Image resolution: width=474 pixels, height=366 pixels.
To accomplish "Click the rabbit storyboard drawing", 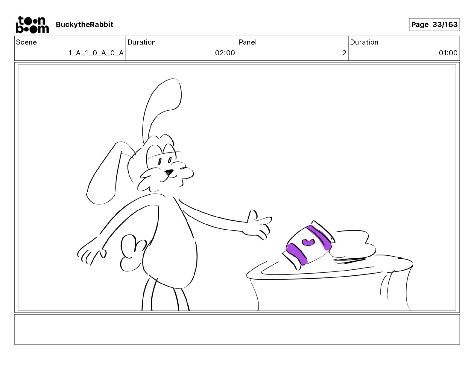I will point(175,195).
